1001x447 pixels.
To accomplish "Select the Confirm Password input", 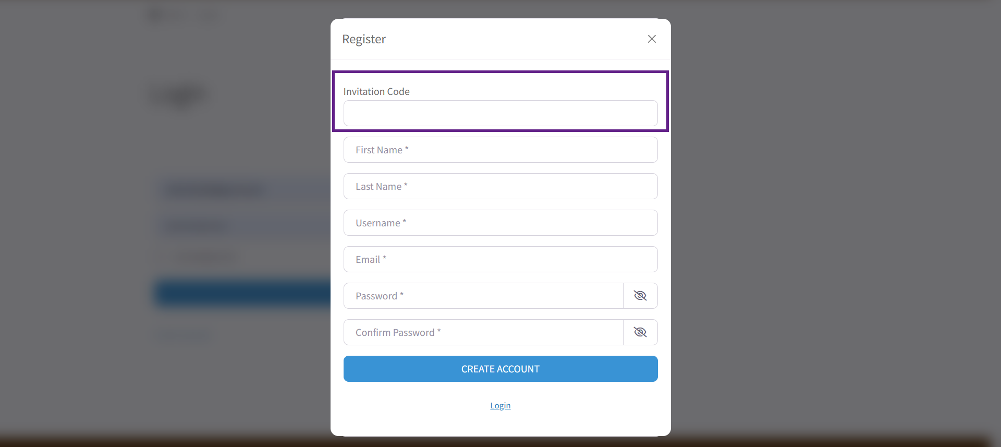I will 483,332.
